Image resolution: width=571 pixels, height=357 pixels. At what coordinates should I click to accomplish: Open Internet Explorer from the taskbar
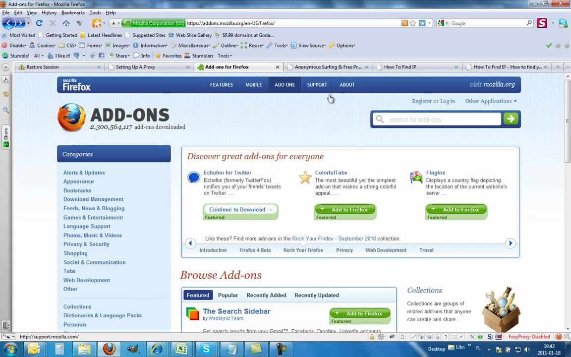(157, 349)
